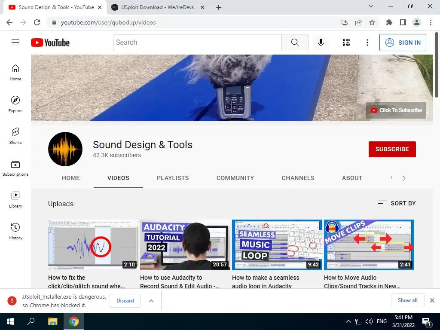Screen dimensions: 440x330
Task: Open the YouTube hamburger guide menu
Action: point(15,43)
